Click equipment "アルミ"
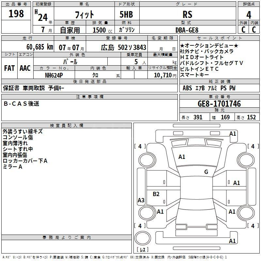This screenshot has height=261, width=261. click(213, 88)
